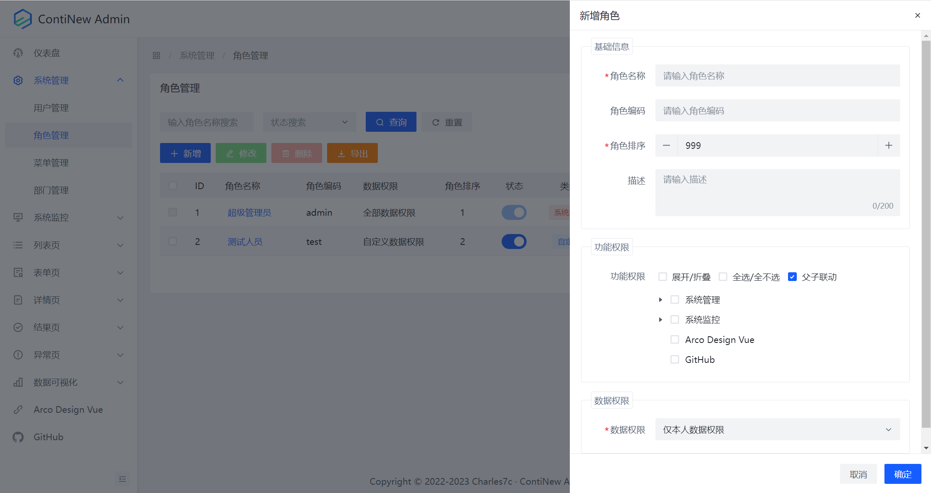Image resolution: width=931 pixels, height=493 pixels.
Task: Check the GitHub permission checkbox
Action: tap(675, 360)
